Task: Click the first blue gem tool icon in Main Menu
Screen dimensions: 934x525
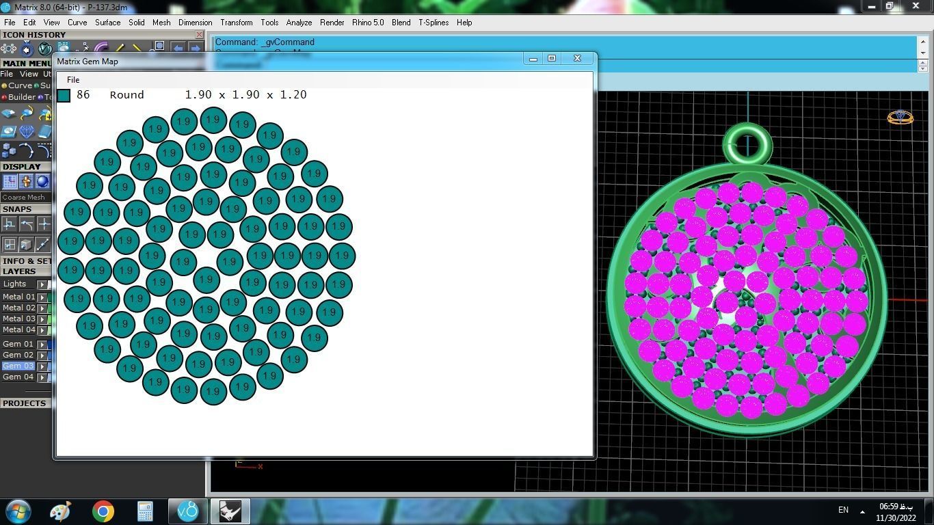Action: 9,113
